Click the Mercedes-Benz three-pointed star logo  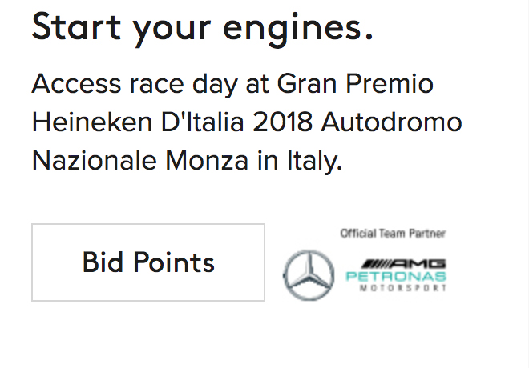coord(309,274)
